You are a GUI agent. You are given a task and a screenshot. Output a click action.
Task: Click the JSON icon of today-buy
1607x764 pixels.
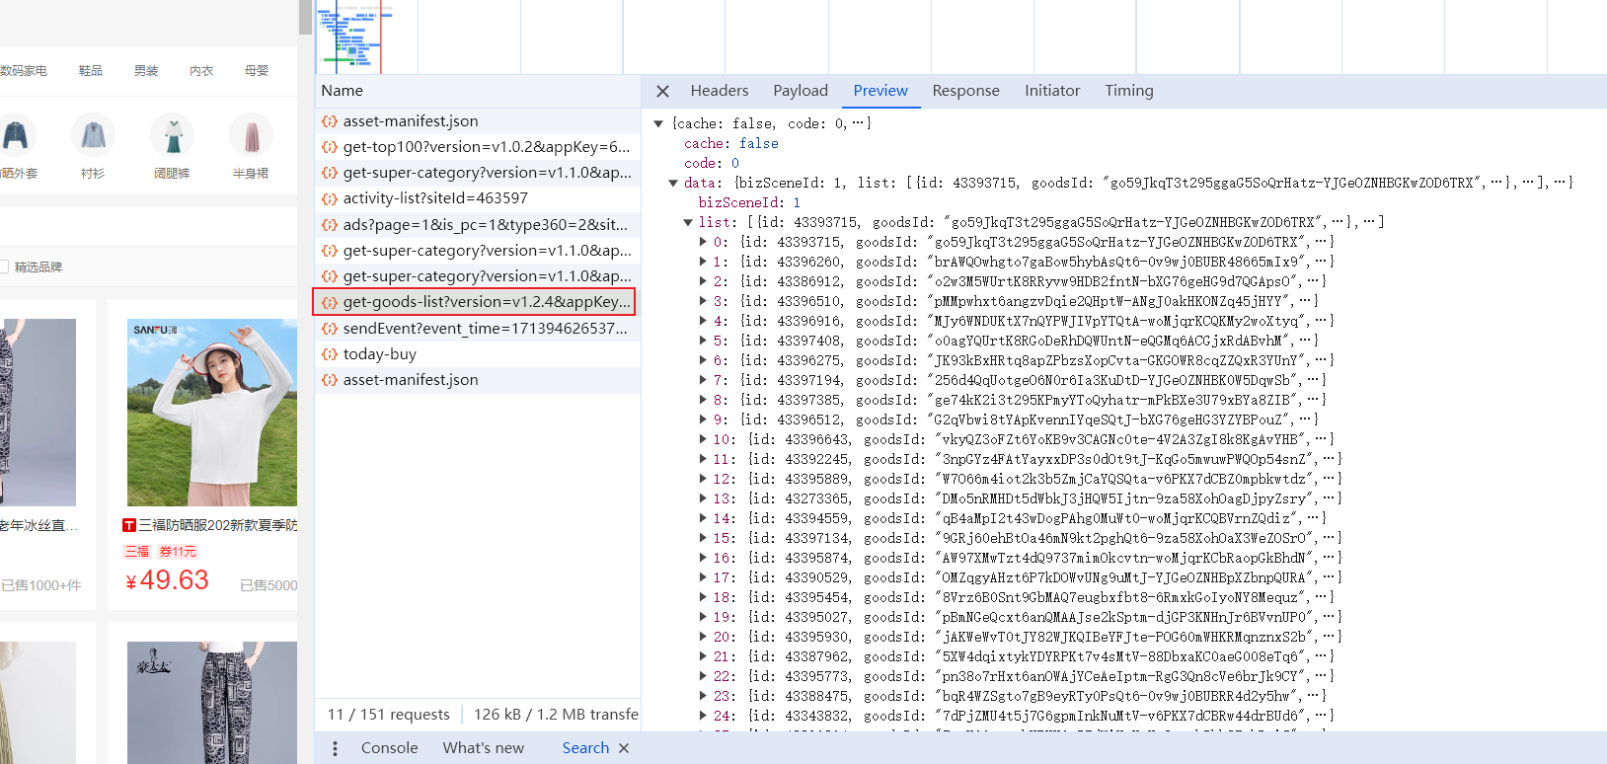click(x=330, y=353)
